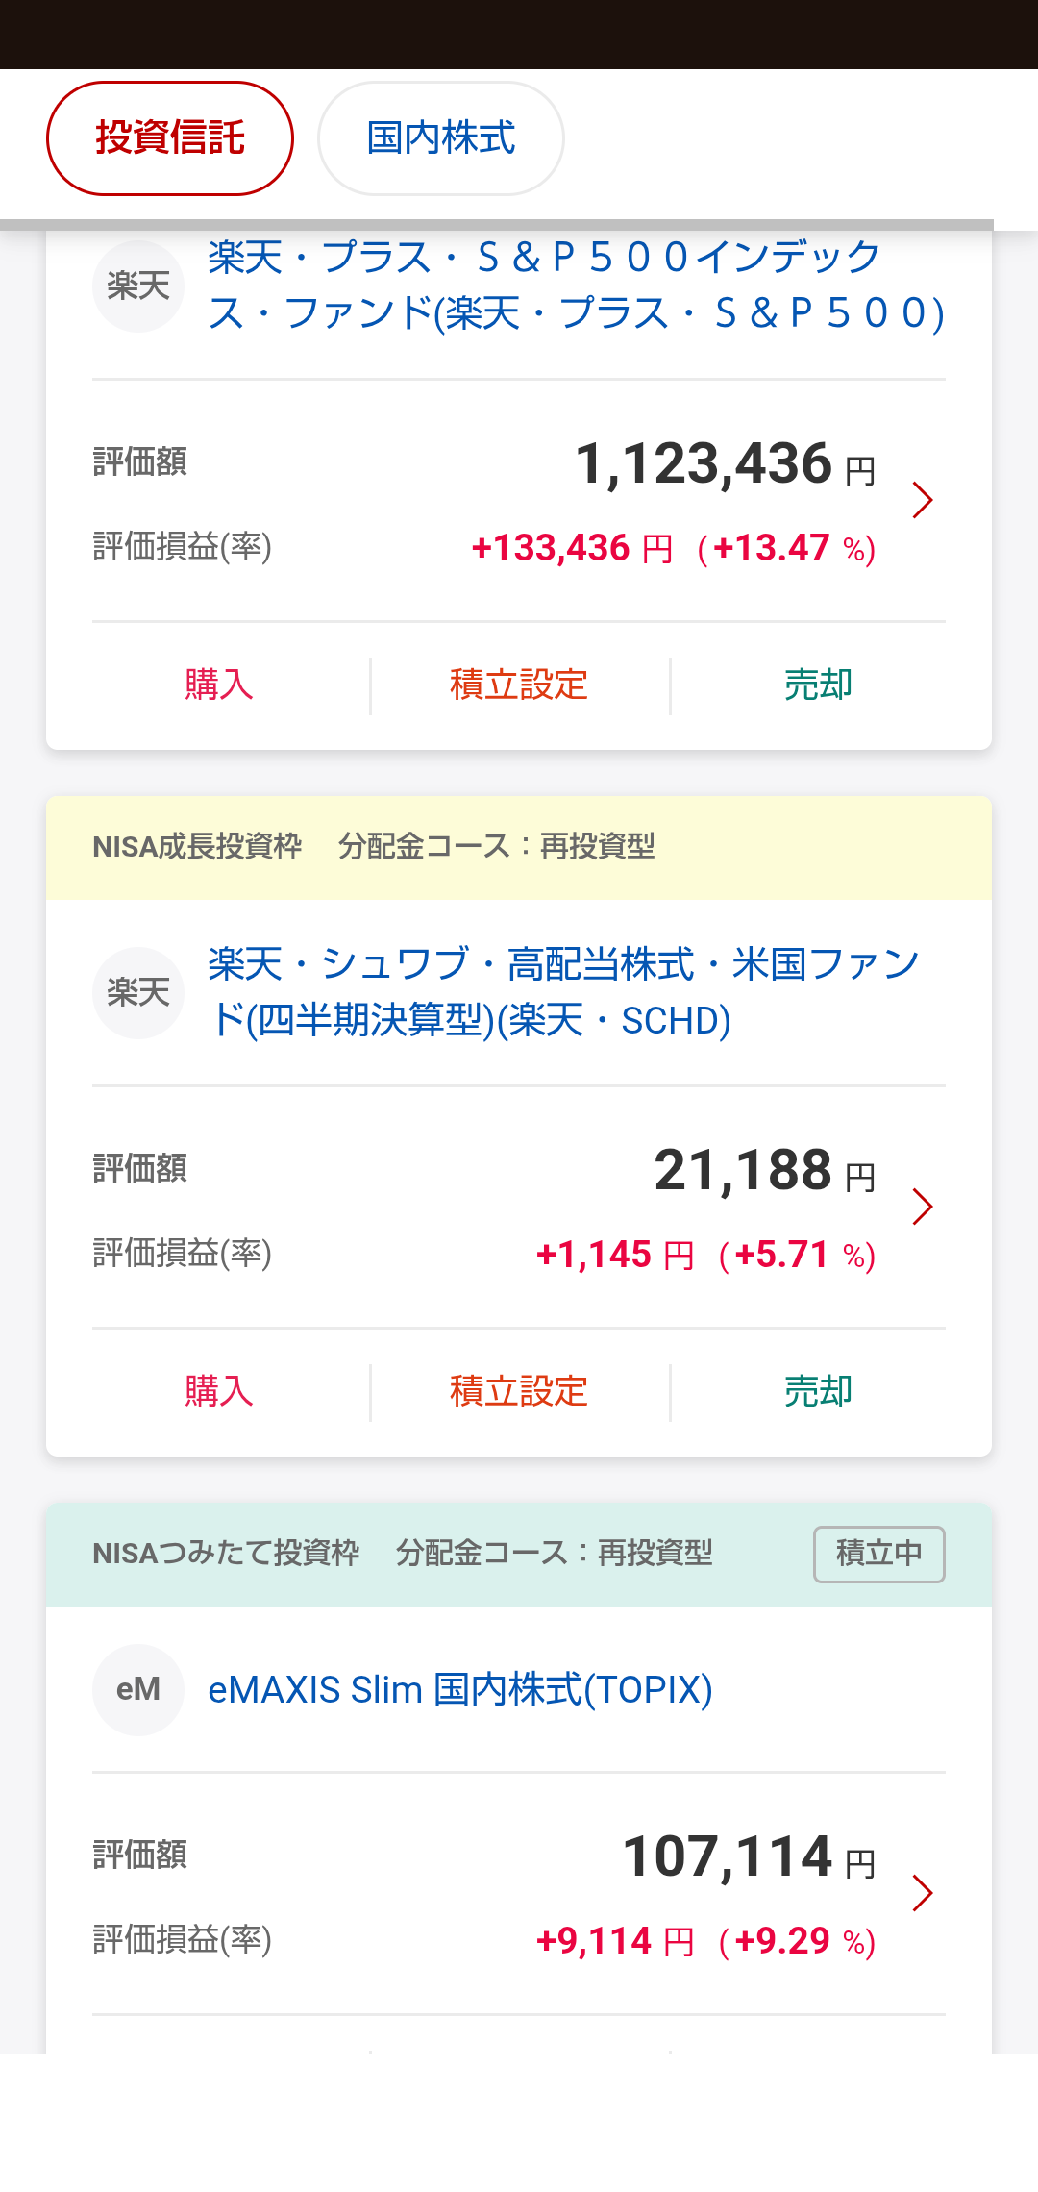Screen dimensions: 1038x2192
Task: Open the 楽天・シュワブ・高配当株式 fund name link
Action: click(x=565, y=992)
